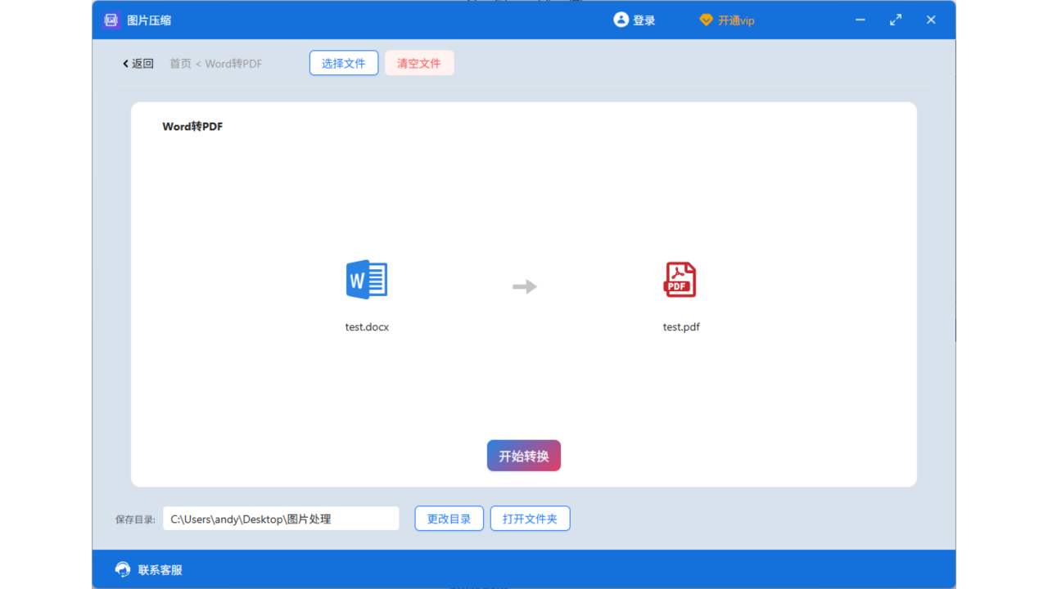Click the filename label test.docx

pos(366,326)
